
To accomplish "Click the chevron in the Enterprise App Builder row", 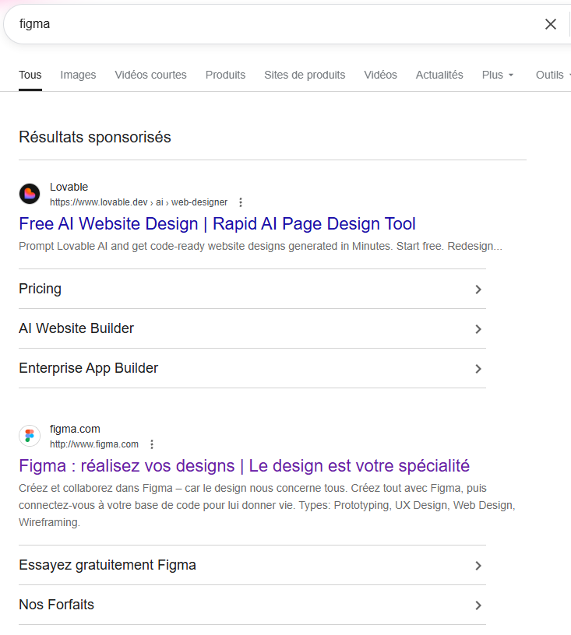I will [x=478, y=369].
